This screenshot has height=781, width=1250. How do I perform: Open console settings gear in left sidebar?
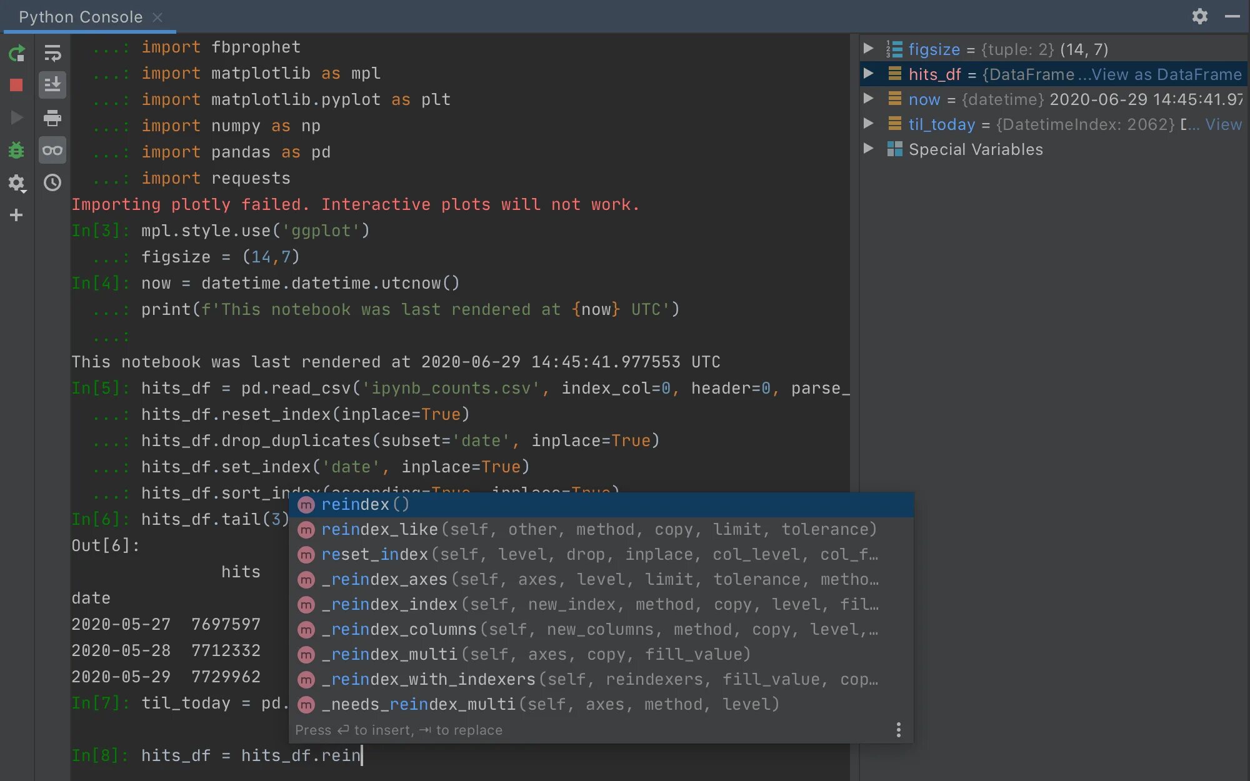(17, 183)
